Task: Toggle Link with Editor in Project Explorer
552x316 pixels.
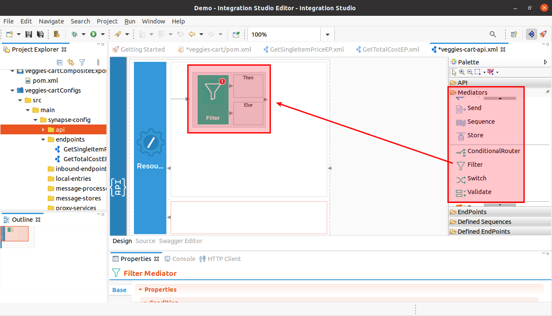Action: click(71, 62)
